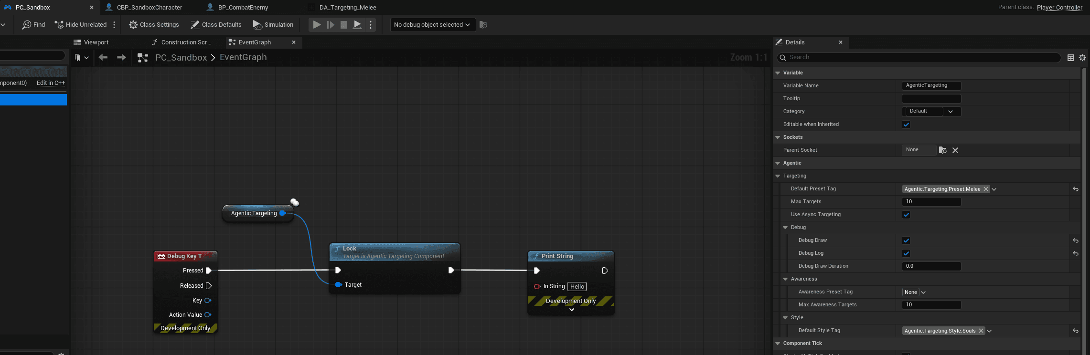Switch to Viewport tab
1090x355 pixels.
(x=91, y=42)
